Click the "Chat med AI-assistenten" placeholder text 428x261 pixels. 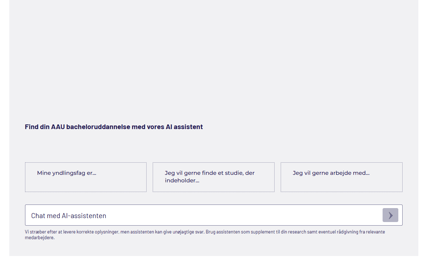[x=69, y=216]
